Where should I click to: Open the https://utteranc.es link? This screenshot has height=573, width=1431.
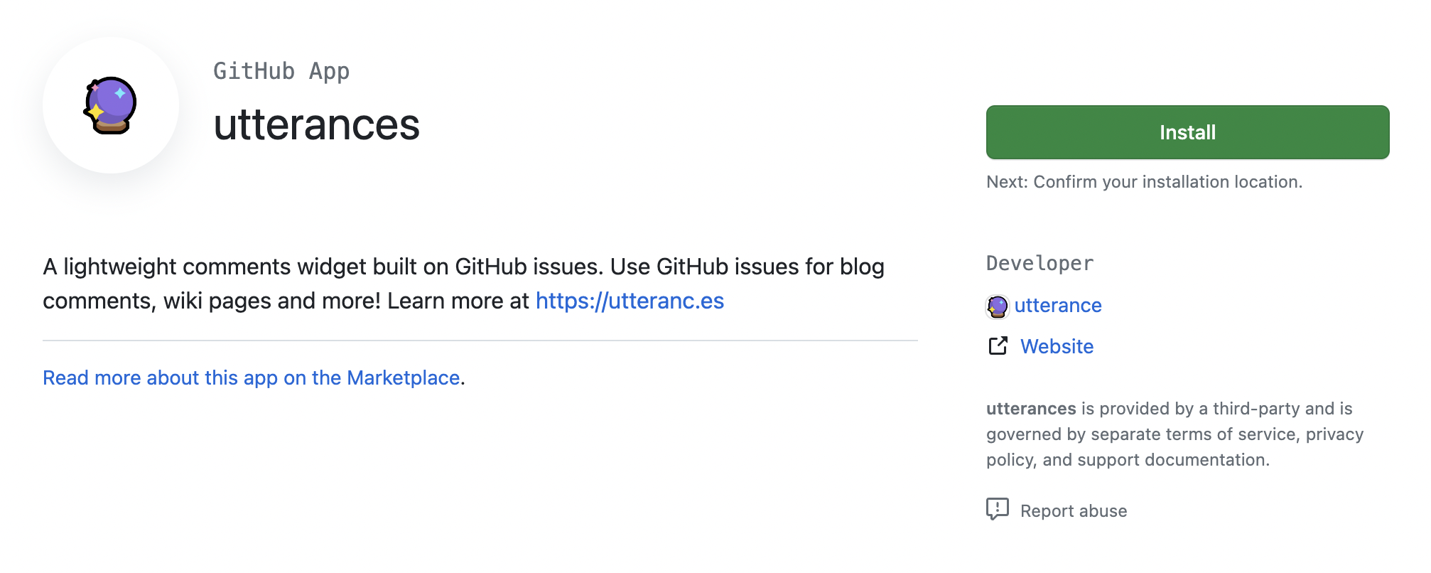(x=630, y=301)
